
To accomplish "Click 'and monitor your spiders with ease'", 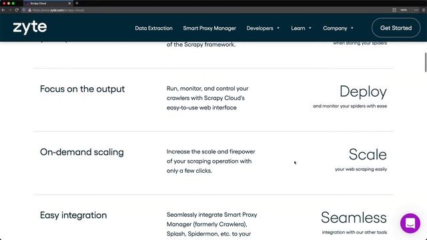I will click(350, 106).
